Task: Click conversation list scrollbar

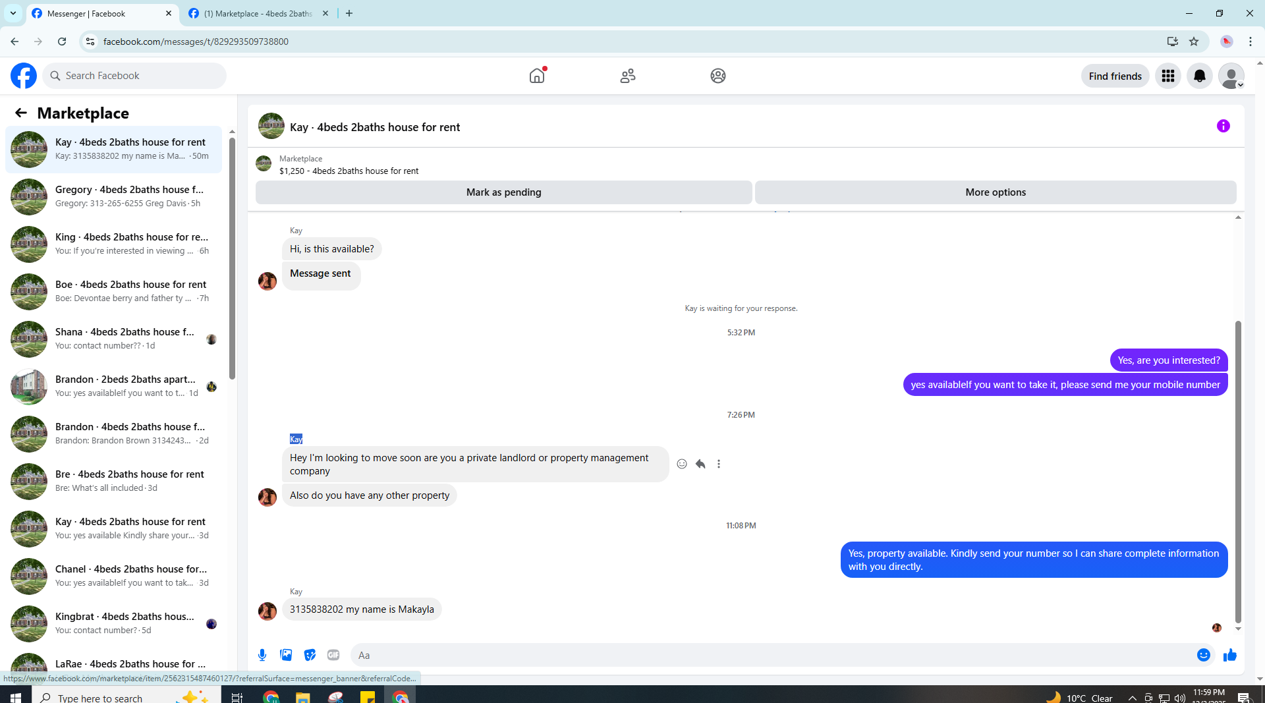Action: coord(232,258)
